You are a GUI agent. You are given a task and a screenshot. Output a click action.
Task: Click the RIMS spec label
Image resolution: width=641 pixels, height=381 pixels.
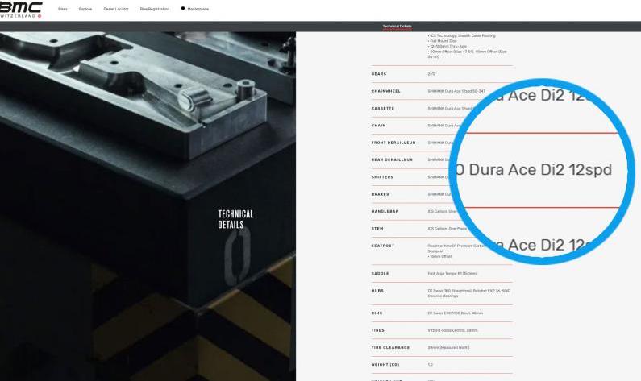pyautogui.click(x=377, y=313)
